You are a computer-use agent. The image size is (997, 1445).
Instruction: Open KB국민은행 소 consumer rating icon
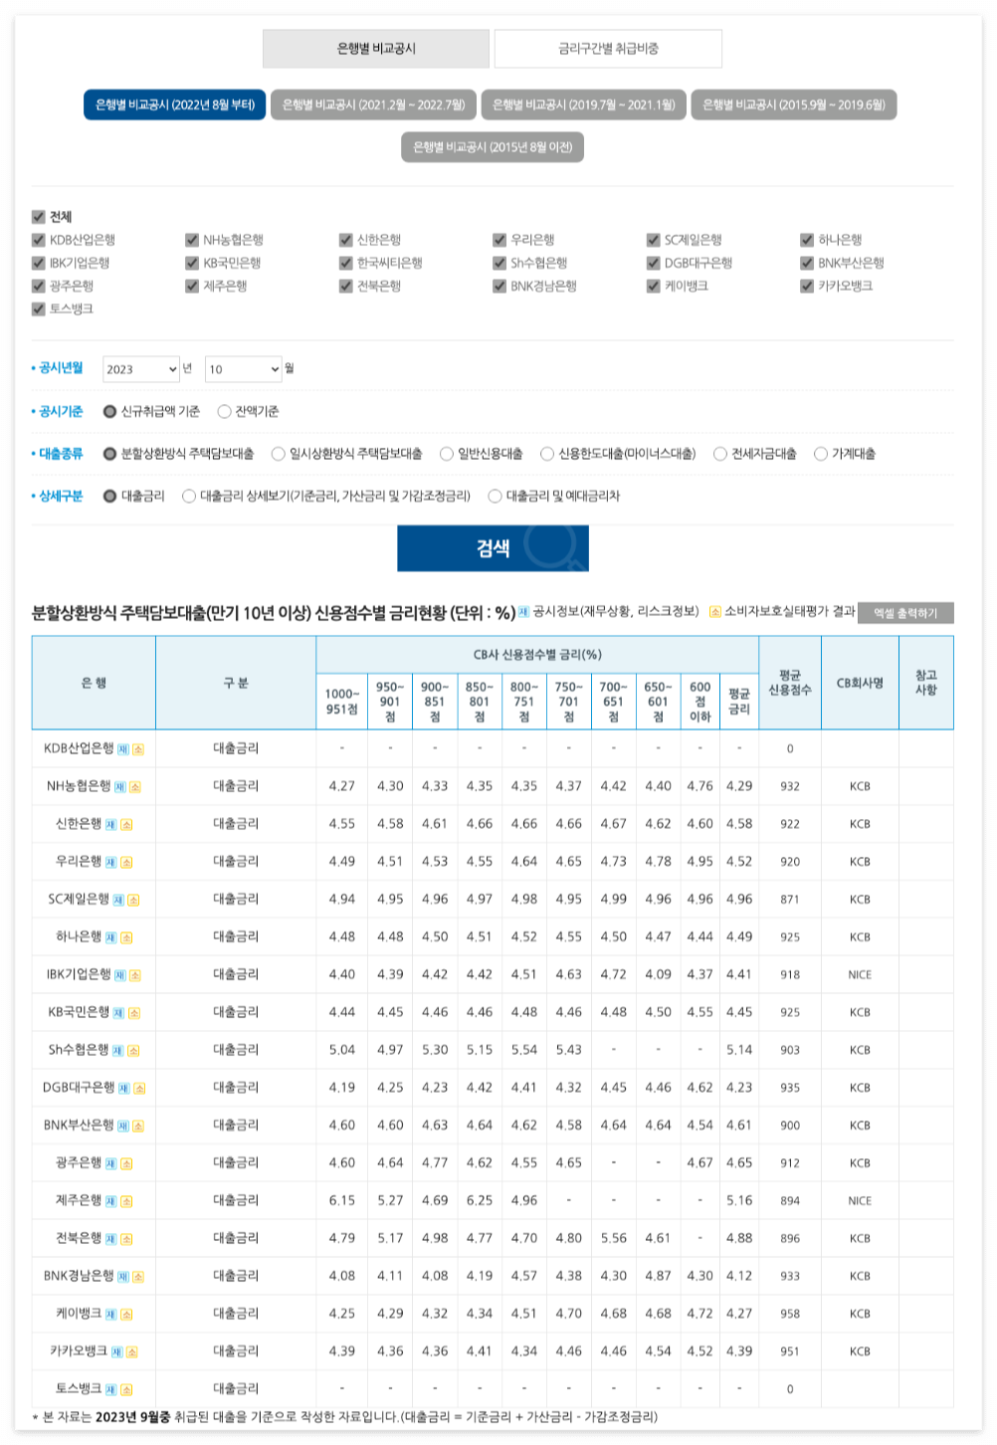coord(134,1013)
